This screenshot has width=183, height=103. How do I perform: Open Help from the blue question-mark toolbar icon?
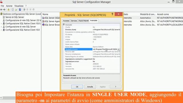(x=20, y=9)
